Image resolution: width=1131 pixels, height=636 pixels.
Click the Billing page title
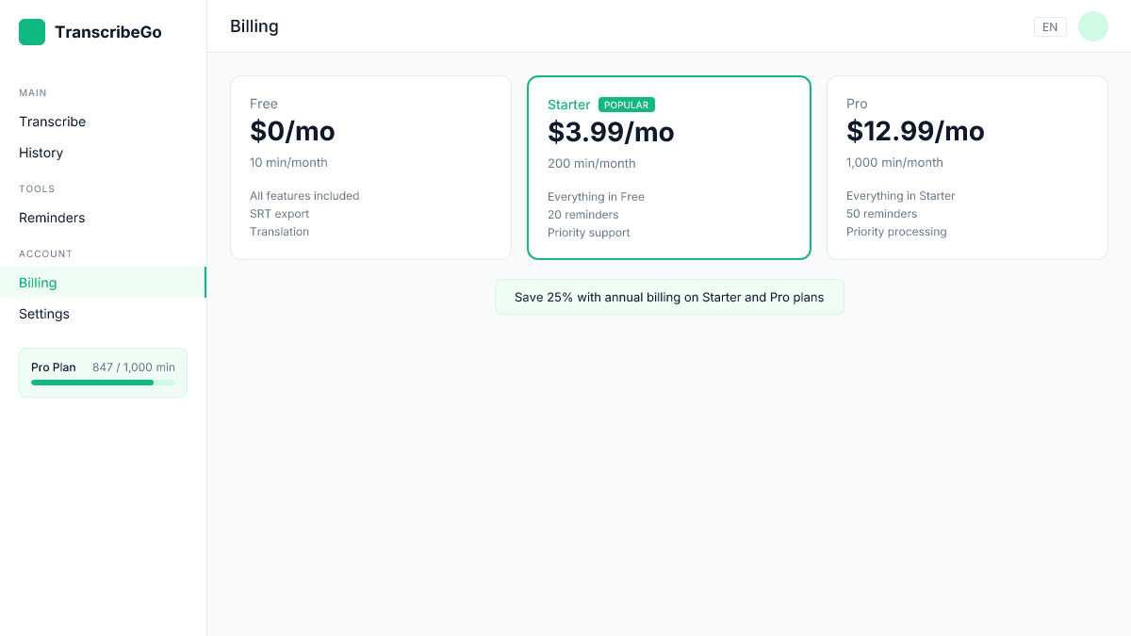pos(254,25)
